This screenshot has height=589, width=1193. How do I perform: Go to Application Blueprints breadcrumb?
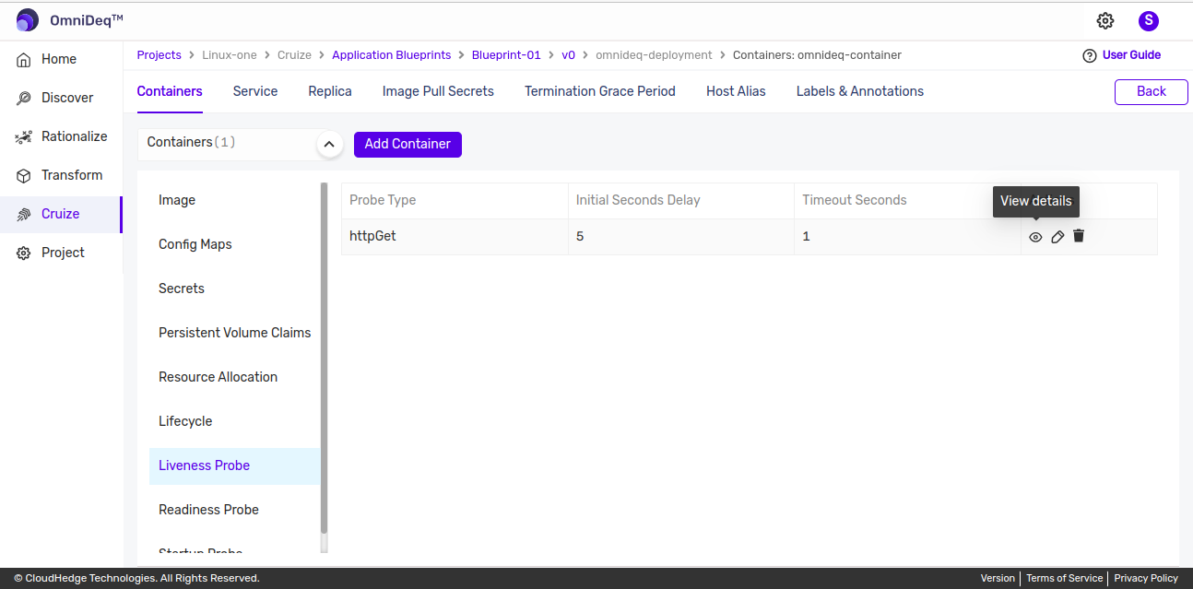pos(392,55)
